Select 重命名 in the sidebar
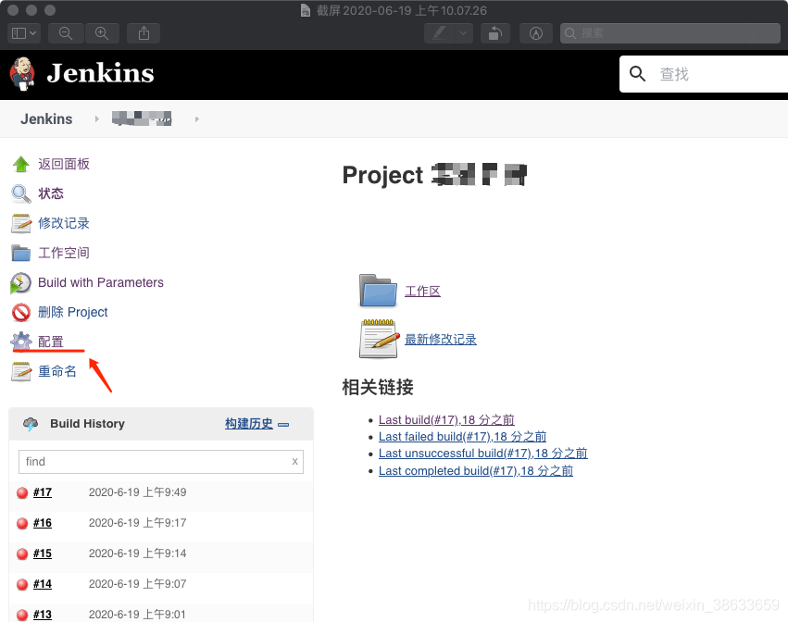Viewport: 788px width, 622px height. pos(57,371)
